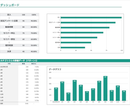Select the 10.68% cell in 2月 row
Viewport: 130px width, 107px height.
click(x=36, y=70)
